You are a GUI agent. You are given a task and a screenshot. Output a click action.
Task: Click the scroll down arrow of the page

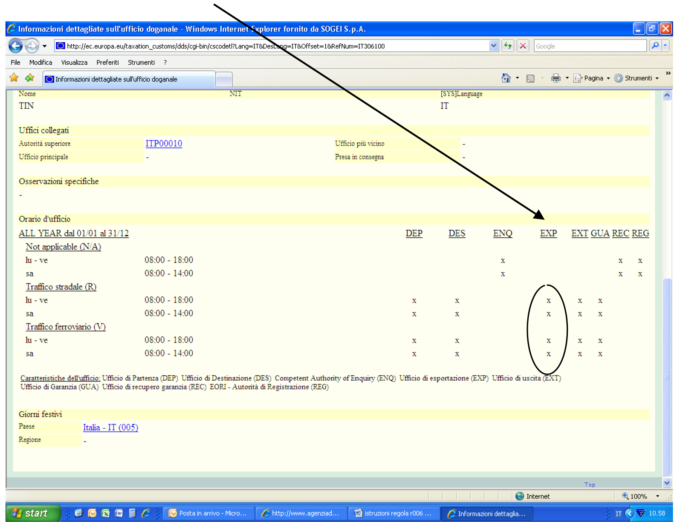667,483
